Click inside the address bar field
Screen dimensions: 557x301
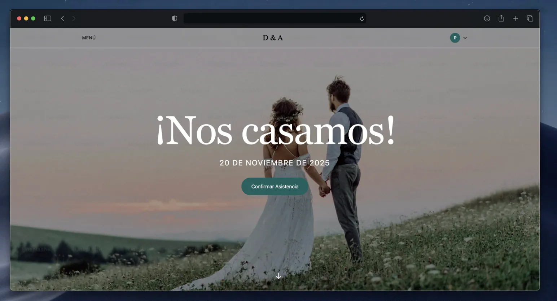tap(275, 18)
